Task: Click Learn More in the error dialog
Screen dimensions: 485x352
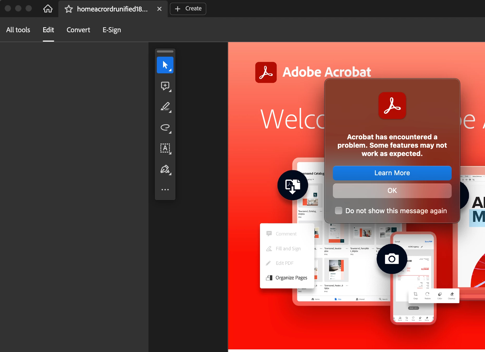Action: (392, 173)
